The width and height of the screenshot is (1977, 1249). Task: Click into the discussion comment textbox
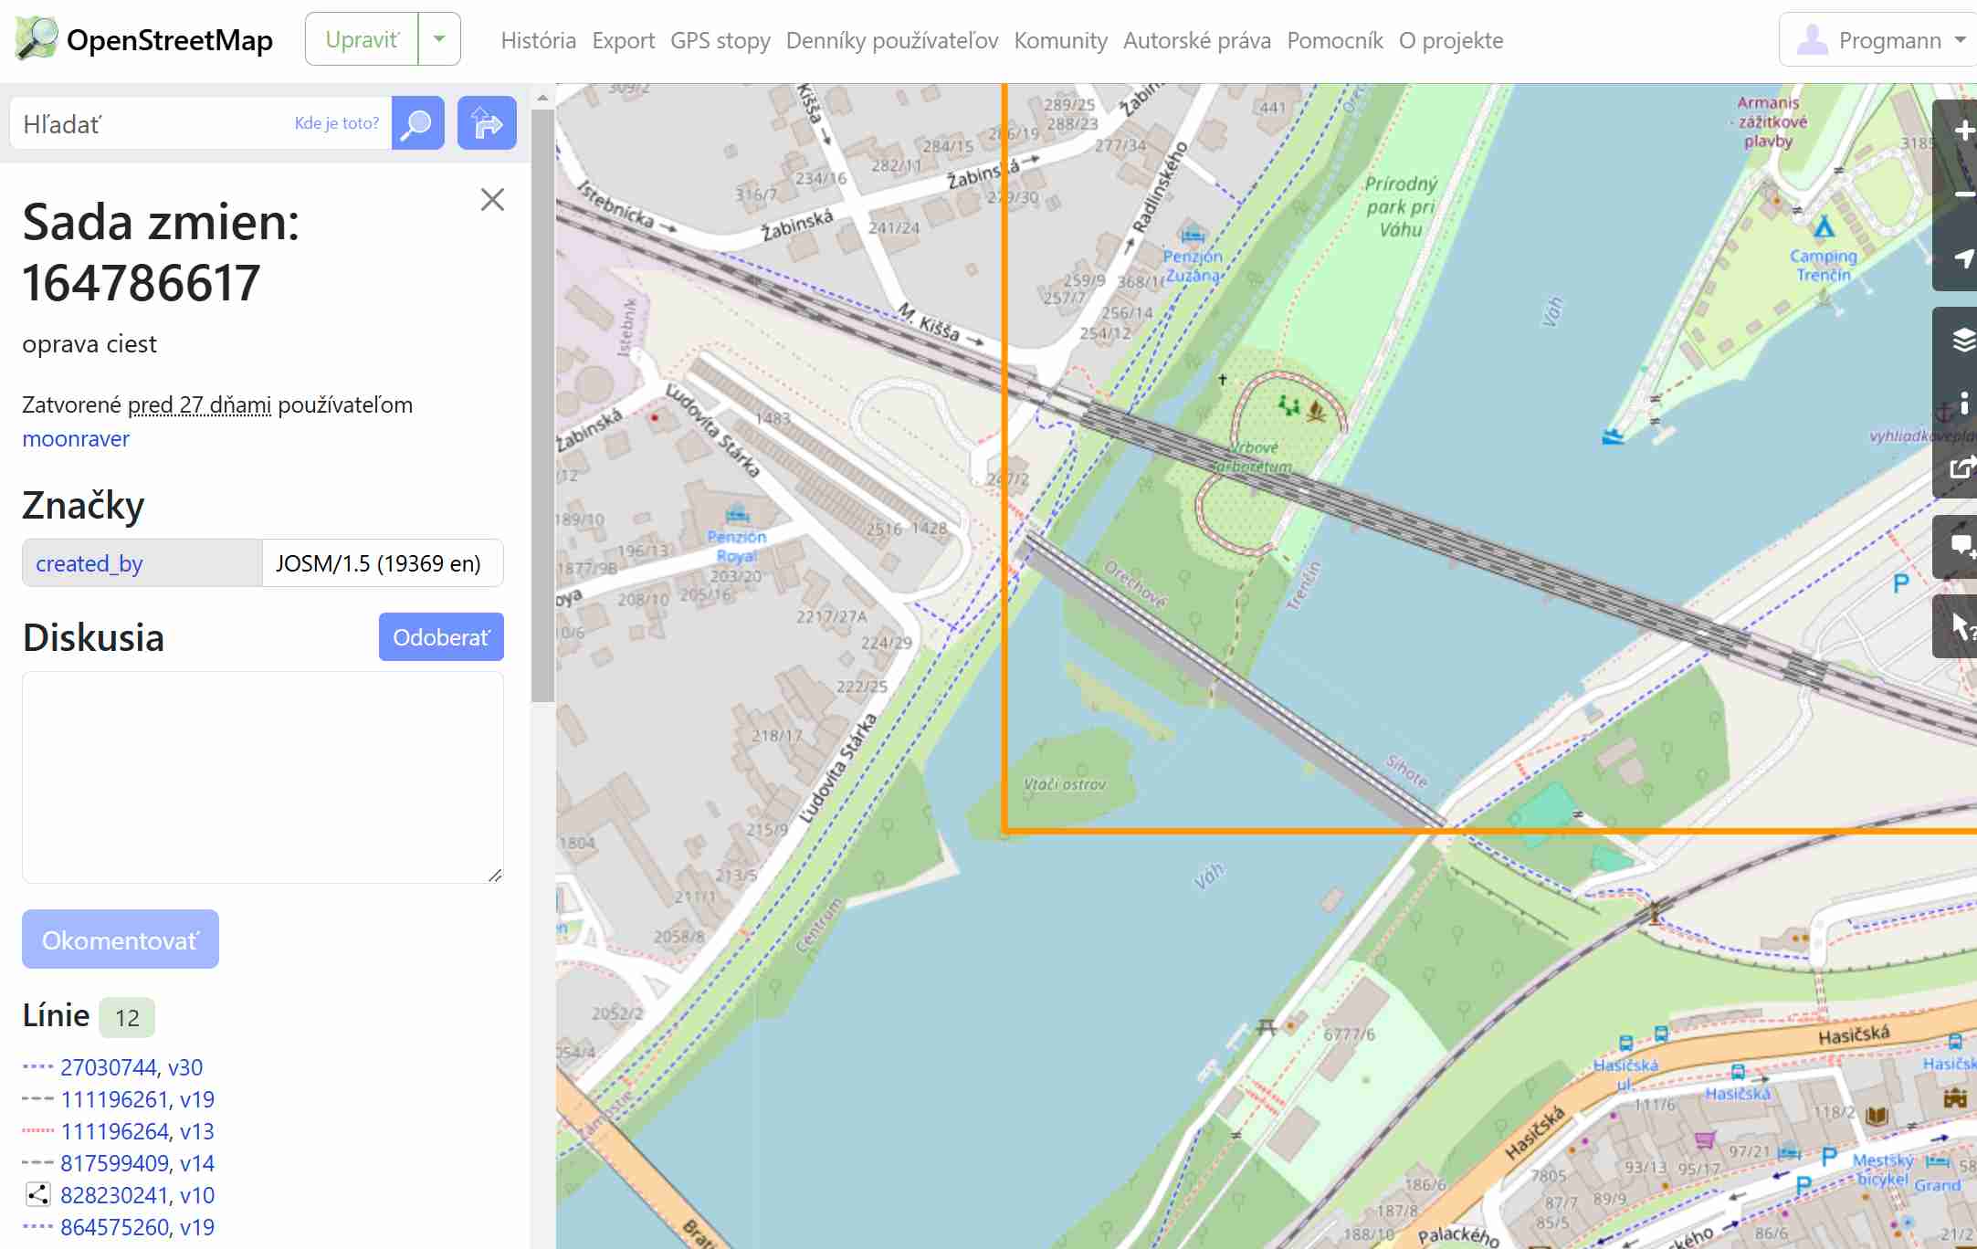(263, 777)
